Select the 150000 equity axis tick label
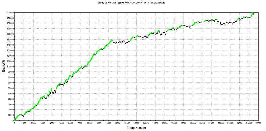Viewport: 266px width, 131px height. click(x=10, y=39)
